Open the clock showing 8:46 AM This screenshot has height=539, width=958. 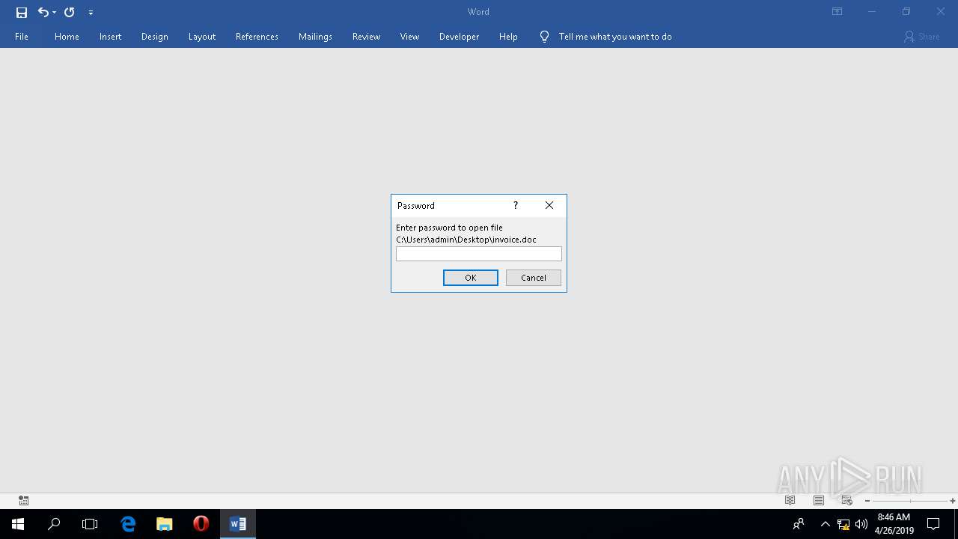(894, 524)
